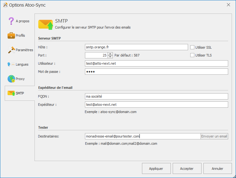
Task: Focus the Mot de passe field
Action: pyautogui.click(x=156, y=72)
